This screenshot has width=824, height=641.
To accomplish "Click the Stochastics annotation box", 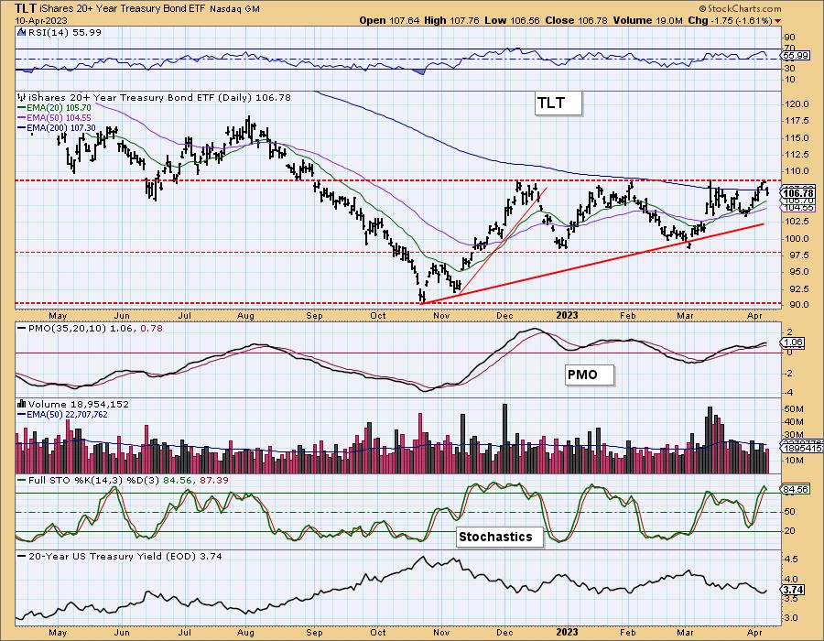I will pos(500,537).
